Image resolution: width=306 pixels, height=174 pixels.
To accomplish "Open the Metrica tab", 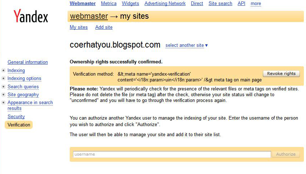I will 109,4.
